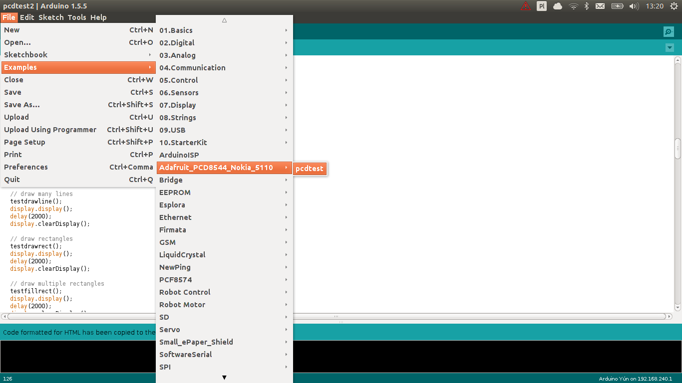Image resolution: width=682 pixels, height=383 pixels.
Task: Choose Save As... menu entry
Action: pos(78,105)
